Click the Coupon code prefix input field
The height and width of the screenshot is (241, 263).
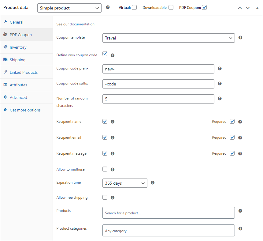pyautogui.click(x=158, y=69)
